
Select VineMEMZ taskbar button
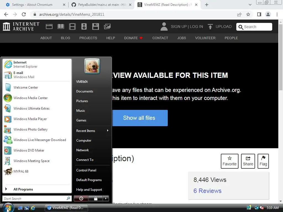66,208
